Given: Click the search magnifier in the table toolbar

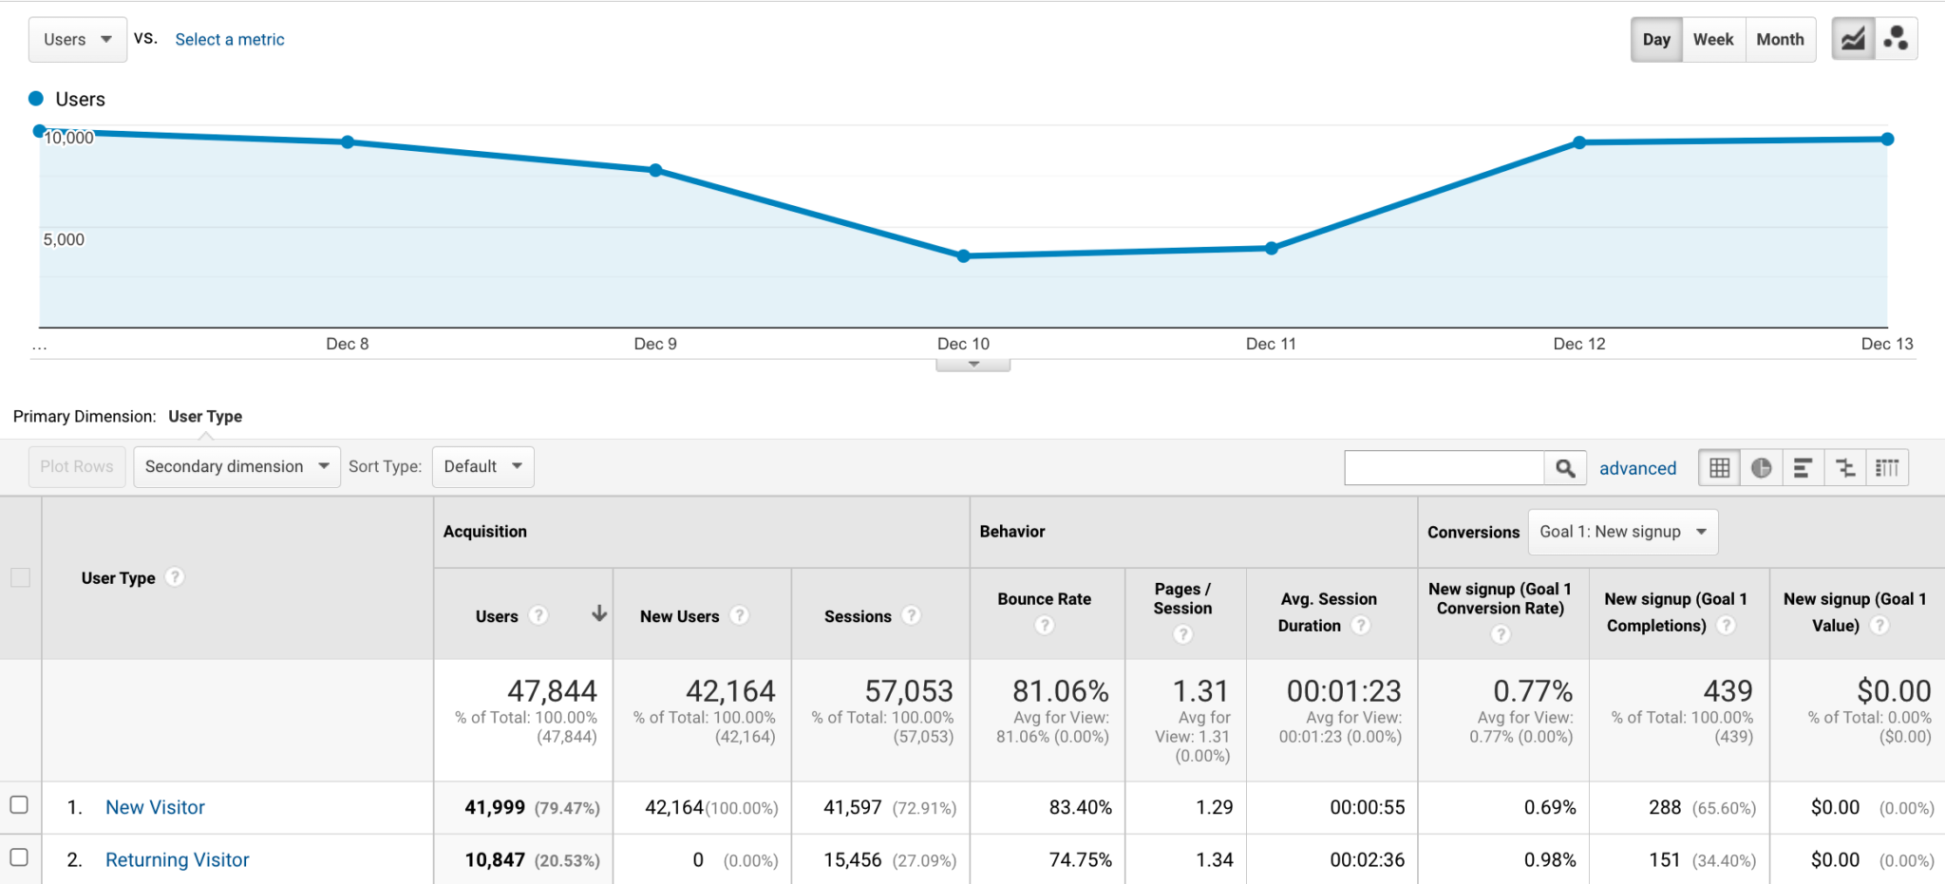Looking at the screenshot, I should (1565, 467).
